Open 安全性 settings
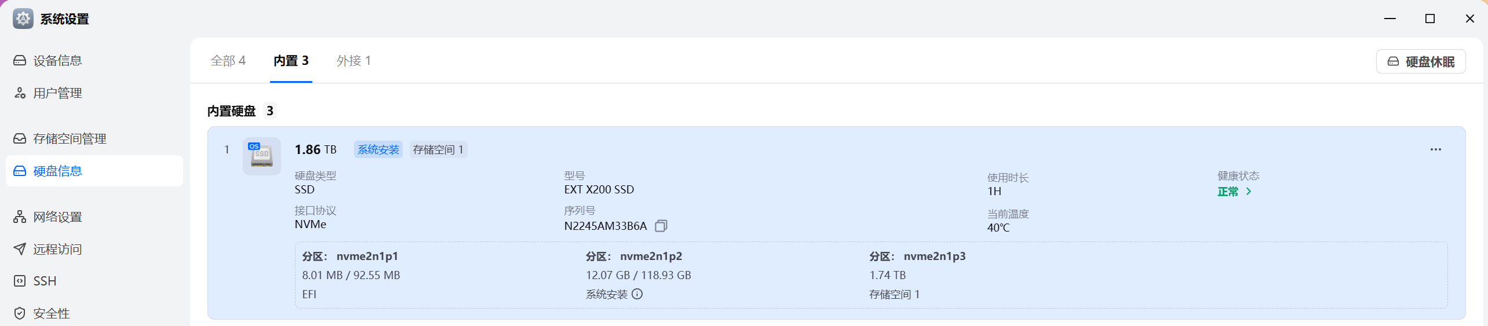This screenshot has height=326, width=1488. coord(52,314)
